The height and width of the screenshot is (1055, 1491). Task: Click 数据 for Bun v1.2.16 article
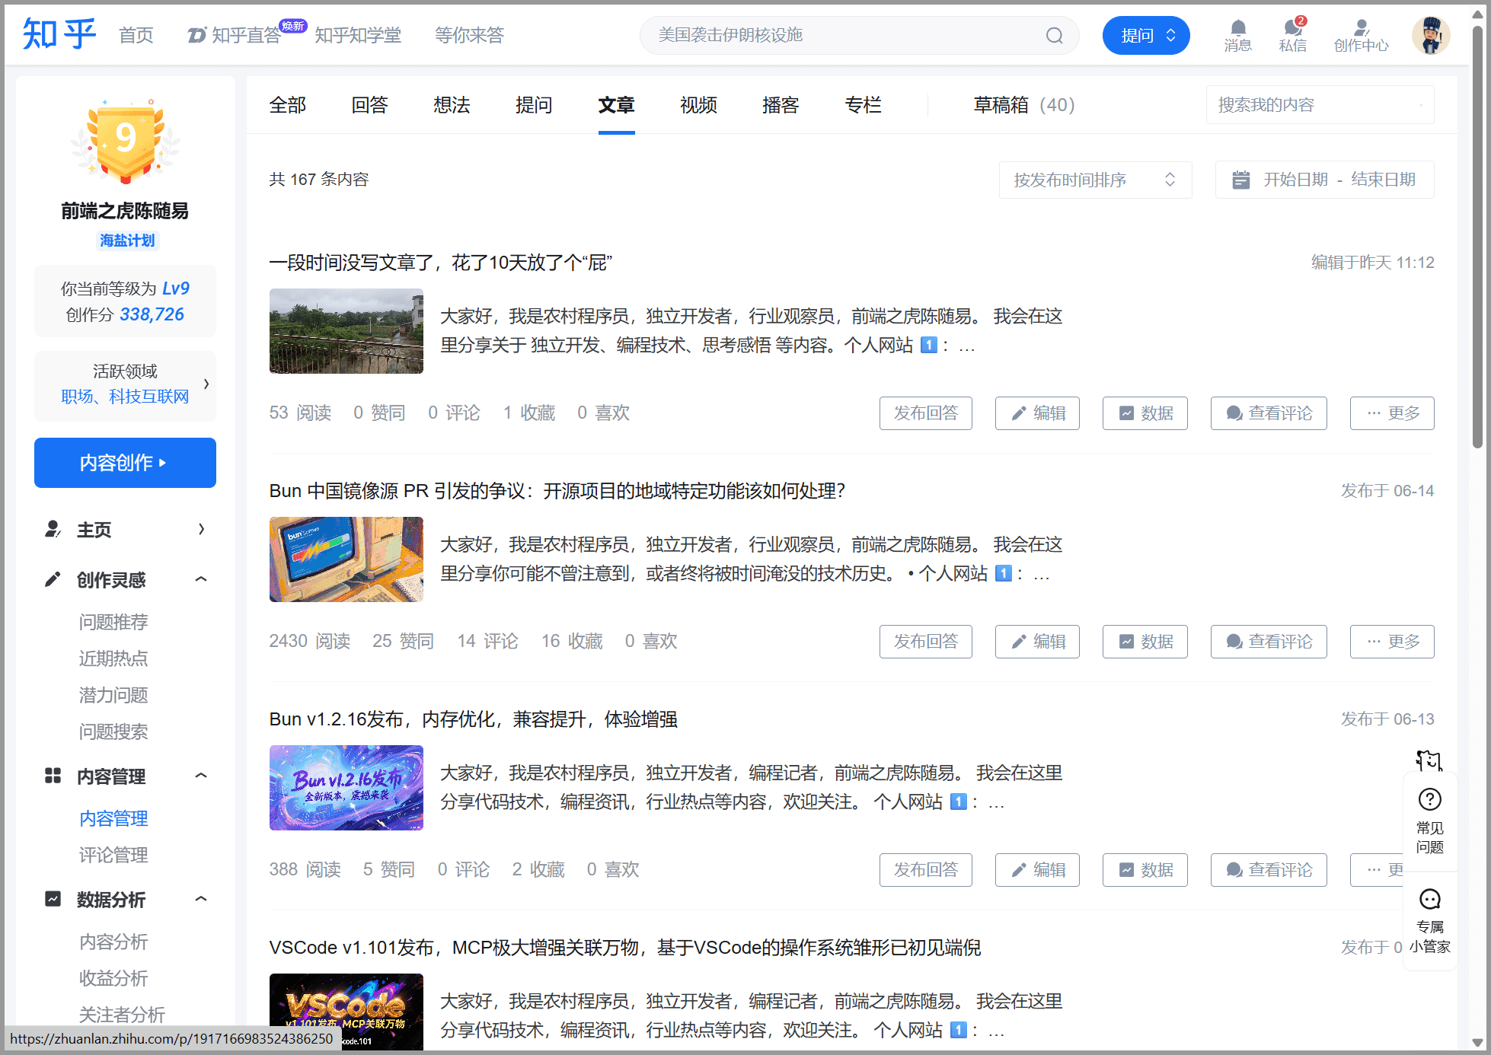coord(1145,870)
